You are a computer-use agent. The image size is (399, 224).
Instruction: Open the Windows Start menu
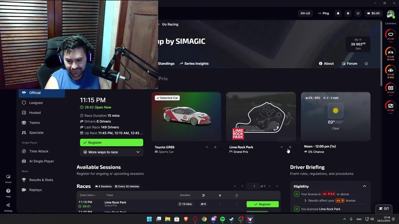click(149, 219)
